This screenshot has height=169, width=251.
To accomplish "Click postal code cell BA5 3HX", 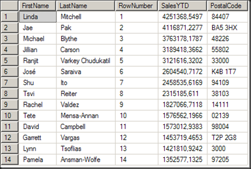I will 227,28.
